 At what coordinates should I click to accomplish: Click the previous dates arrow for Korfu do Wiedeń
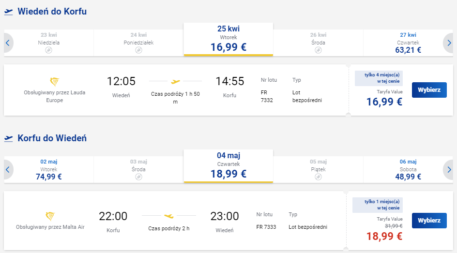point(8,169)
